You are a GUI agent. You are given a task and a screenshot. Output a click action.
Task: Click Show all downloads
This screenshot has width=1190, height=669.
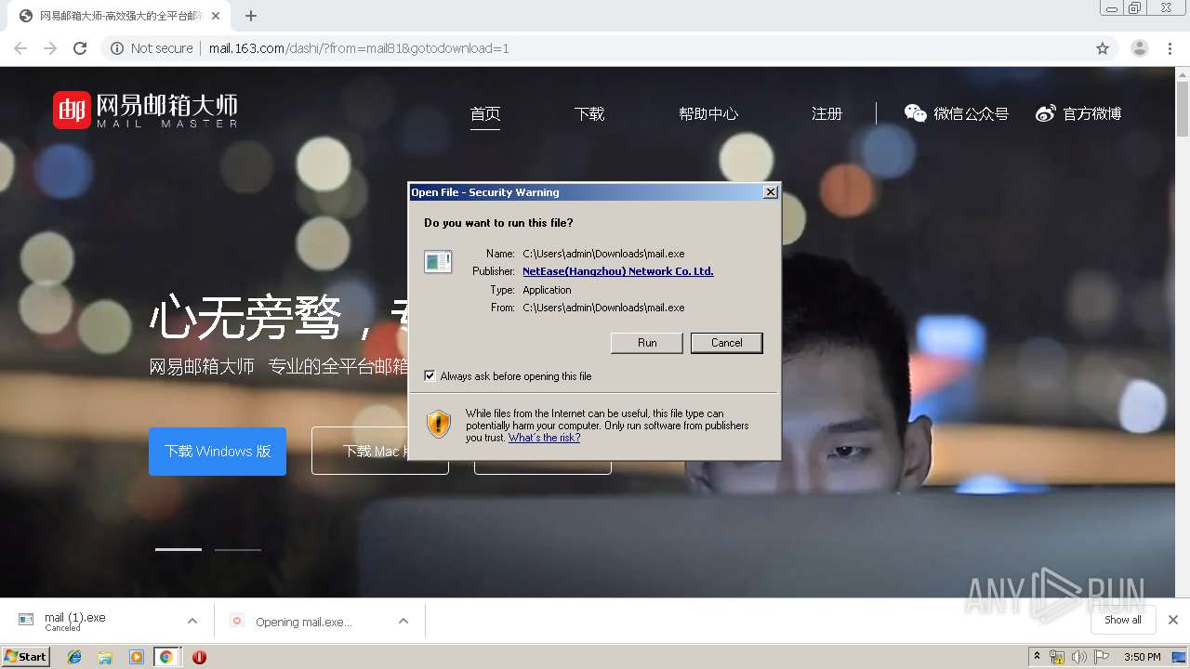point(1123,620)
